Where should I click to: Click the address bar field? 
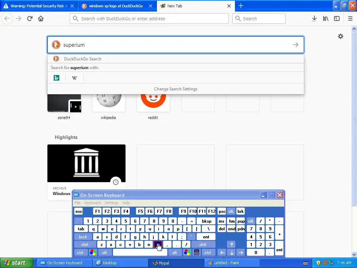(149, 18)
